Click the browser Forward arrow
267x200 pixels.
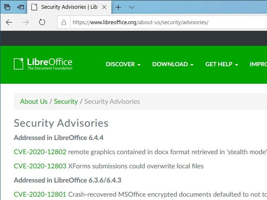[25, 22]
